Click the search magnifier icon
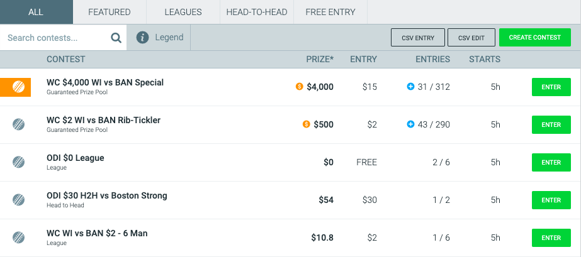 click(116, 38)
